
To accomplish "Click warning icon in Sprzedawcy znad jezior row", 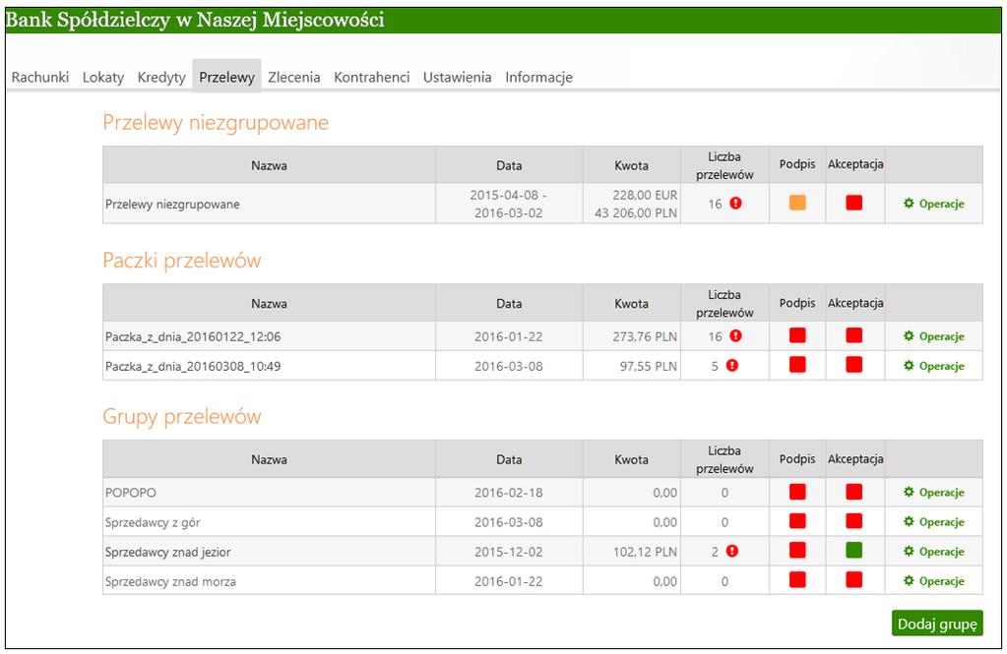I will click(x=732, y=551).
